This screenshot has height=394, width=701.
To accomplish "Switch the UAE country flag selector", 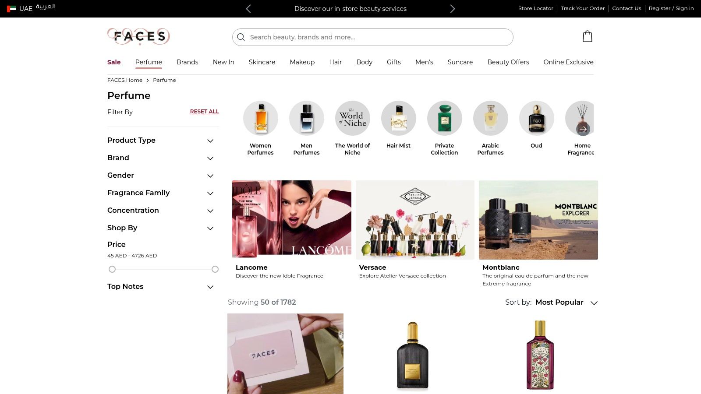I will (11, 9).
